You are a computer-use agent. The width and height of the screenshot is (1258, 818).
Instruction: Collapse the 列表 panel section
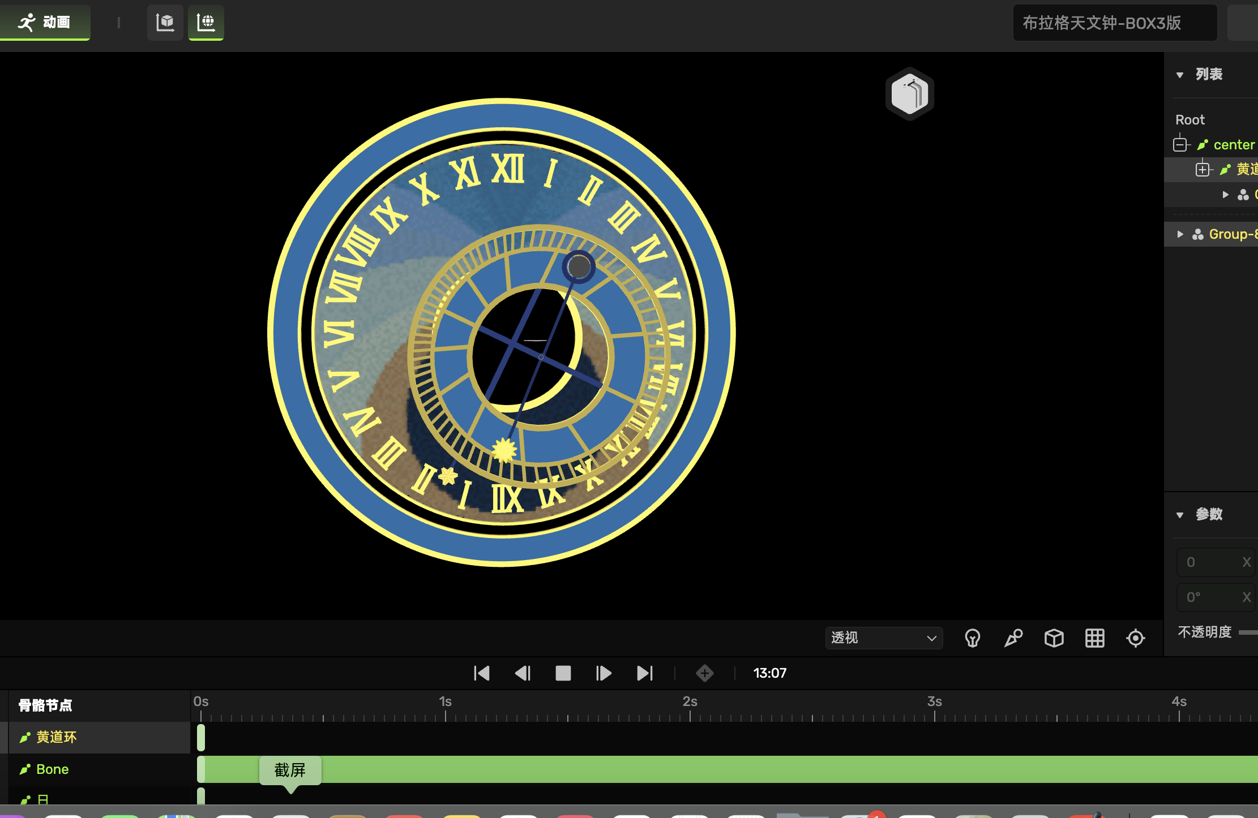[1180, 75]
